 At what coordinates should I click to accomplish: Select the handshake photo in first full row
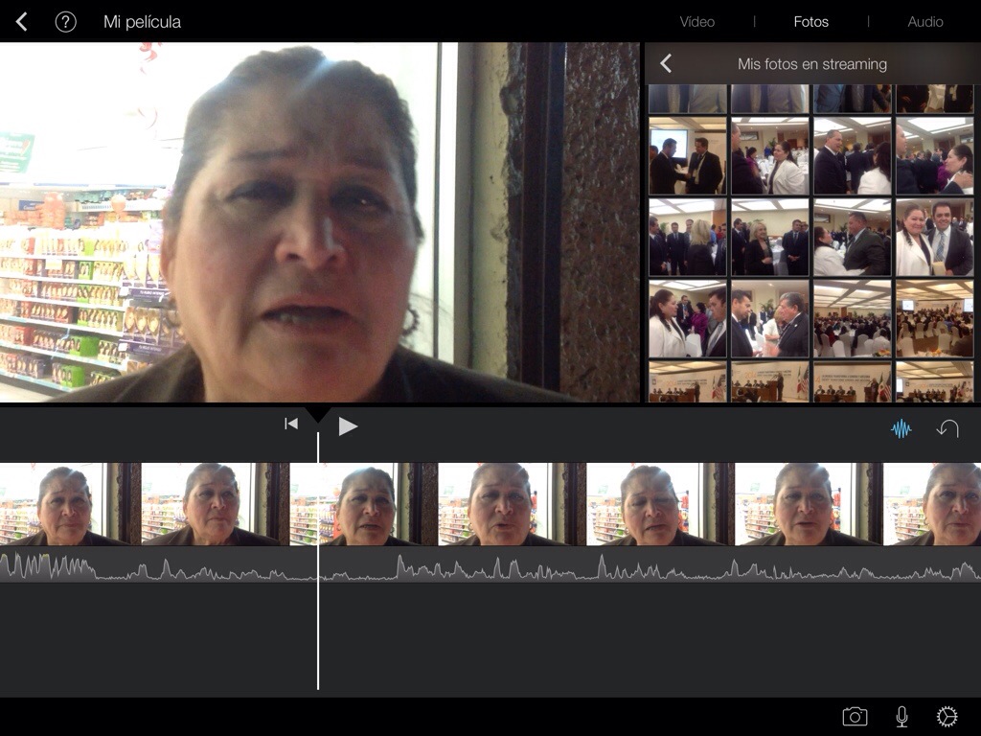coord(687,156)
